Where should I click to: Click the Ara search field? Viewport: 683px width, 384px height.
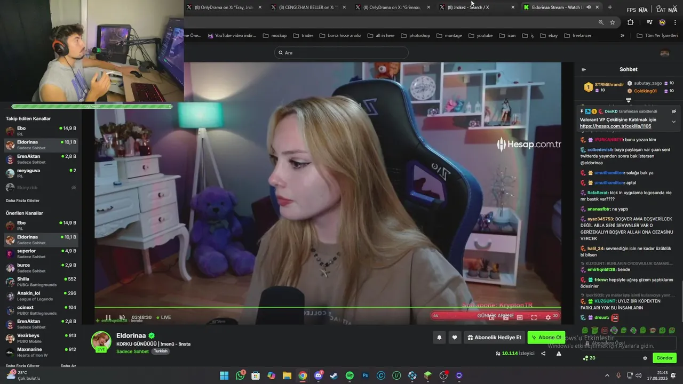tap(341, 53)
